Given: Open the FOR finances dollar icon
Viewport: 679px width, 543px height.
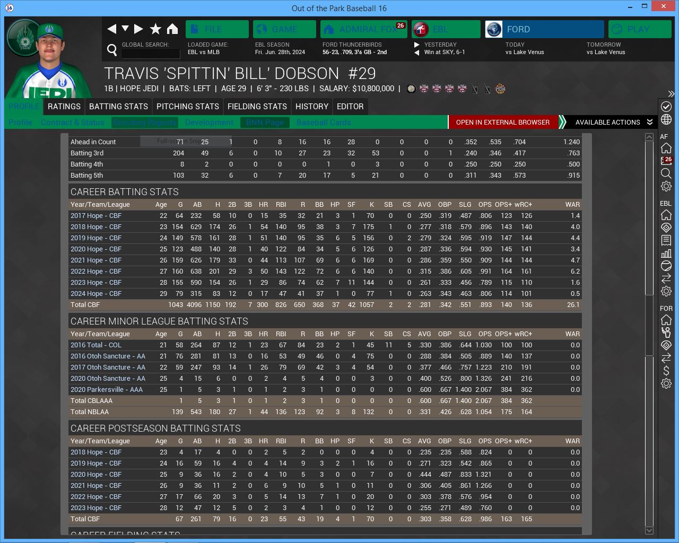Looking at the screenshot, I should pyautogui.click(x=666, y=371).
